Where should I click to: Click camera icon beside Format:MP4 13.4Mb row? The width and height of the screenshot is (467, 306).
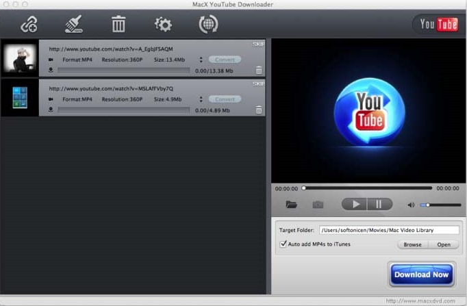(x=51, y=60)
